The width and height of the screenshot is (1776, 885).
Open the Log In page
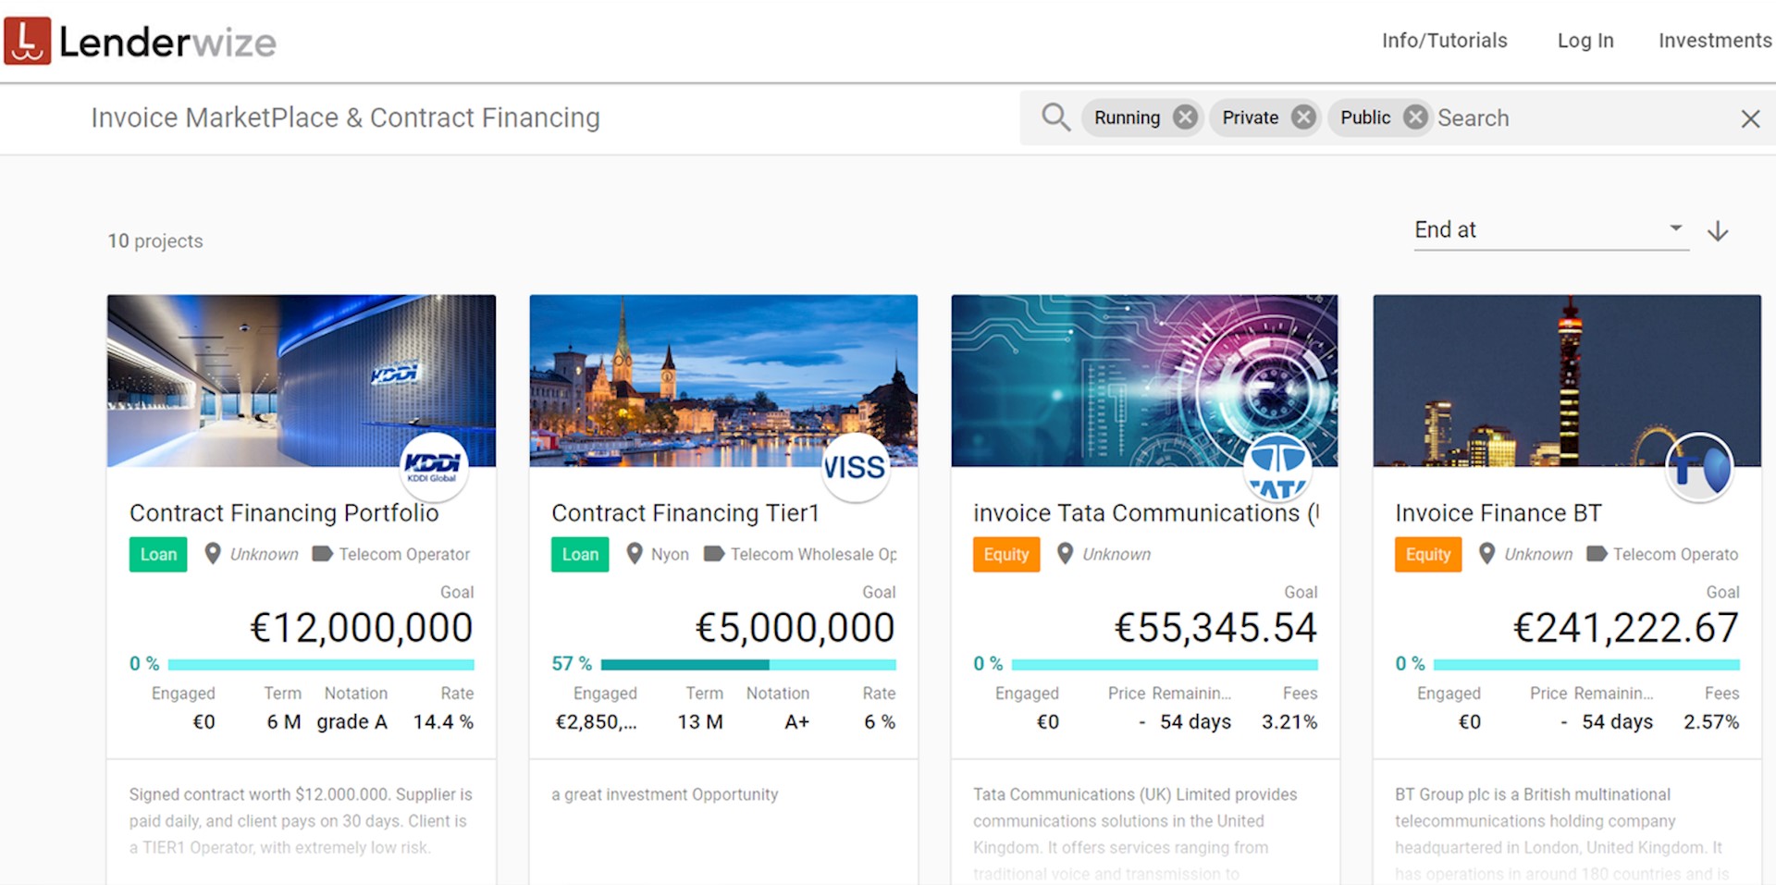pos(1585,41)
